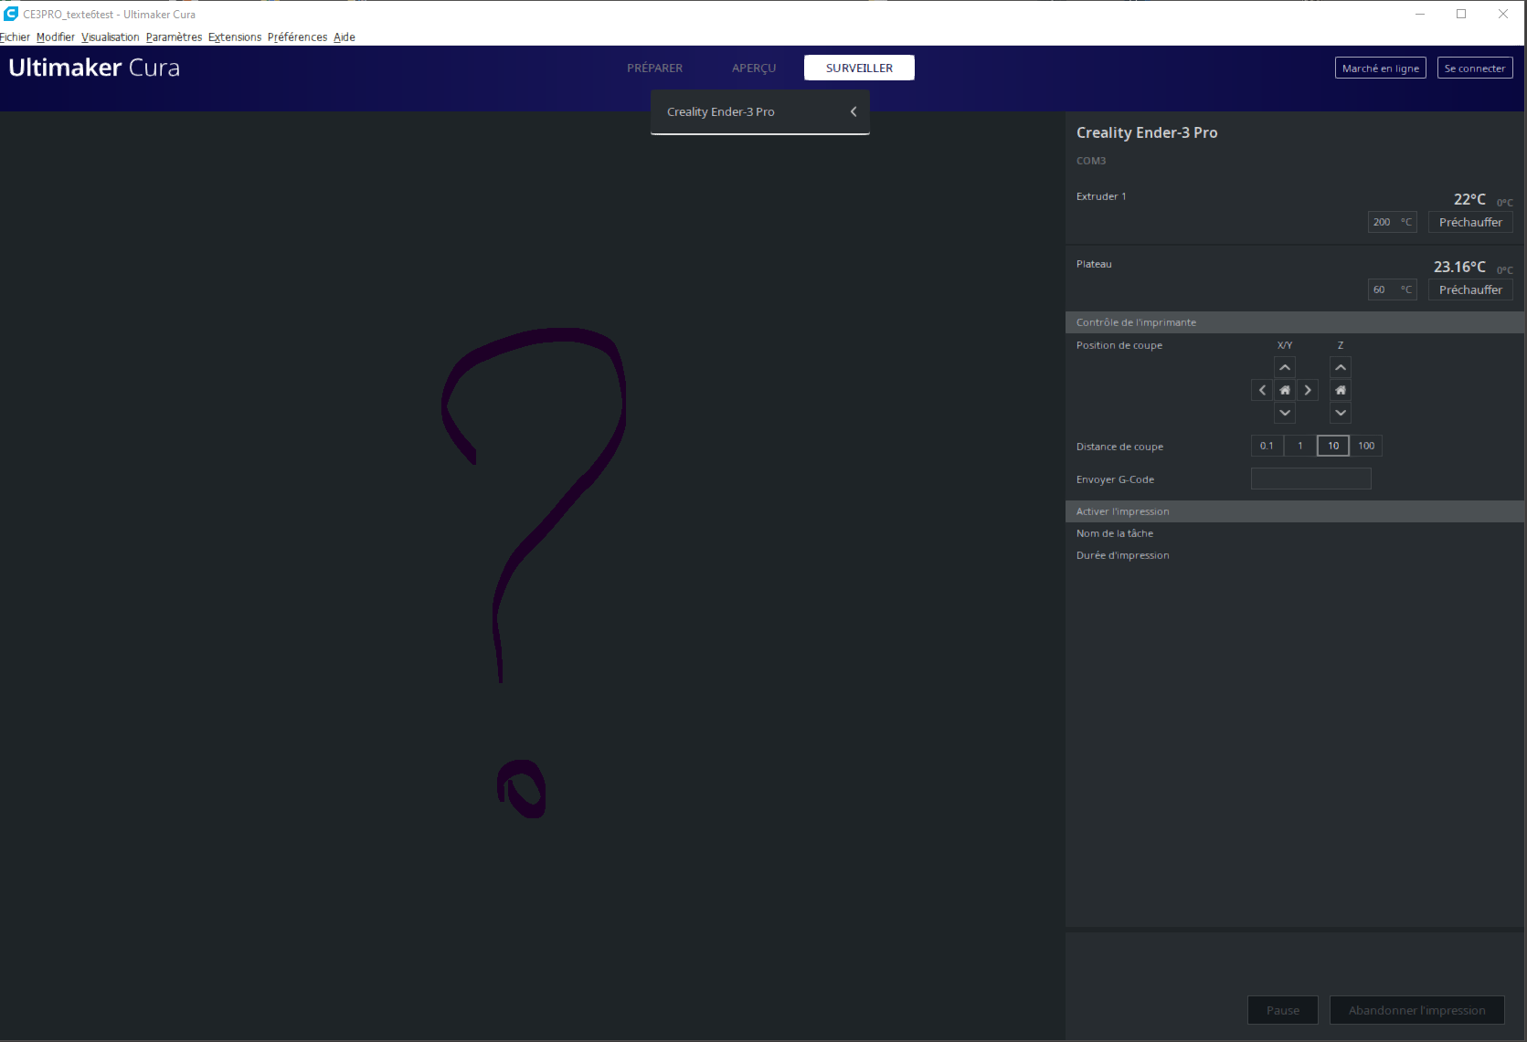Preheat Extruder 1 with Préchauffer
Image resolution: width=1527 pixels, height=1042 pixels.
[1470, 222]
